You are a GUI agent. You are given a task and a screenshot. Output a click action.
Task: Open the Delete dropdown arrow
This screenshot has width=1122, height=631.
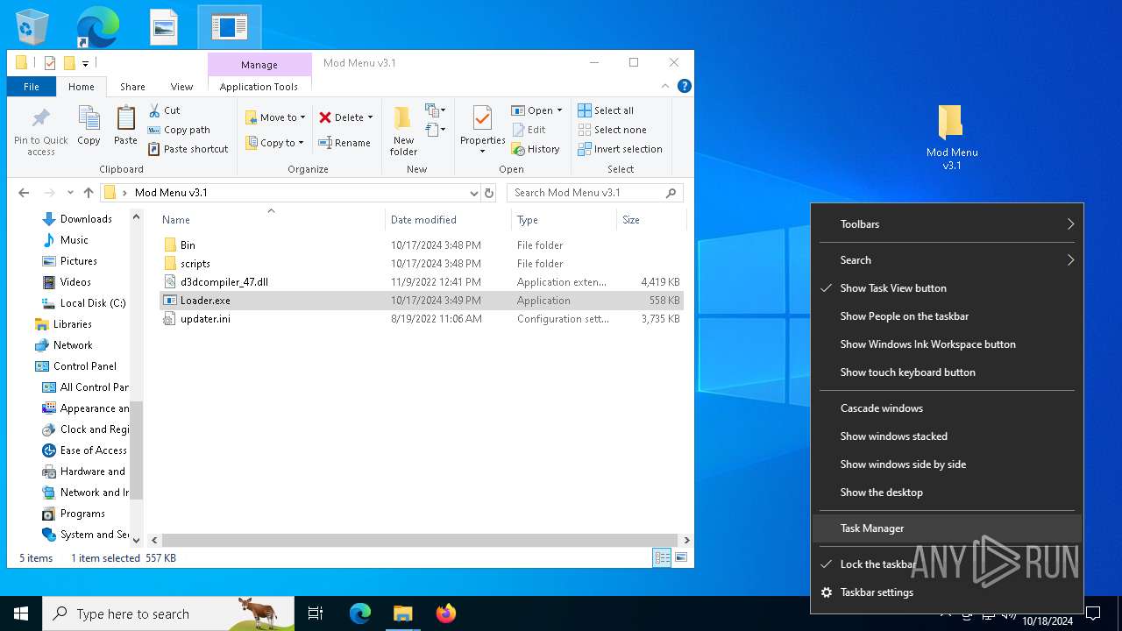(x=370, y=117)
